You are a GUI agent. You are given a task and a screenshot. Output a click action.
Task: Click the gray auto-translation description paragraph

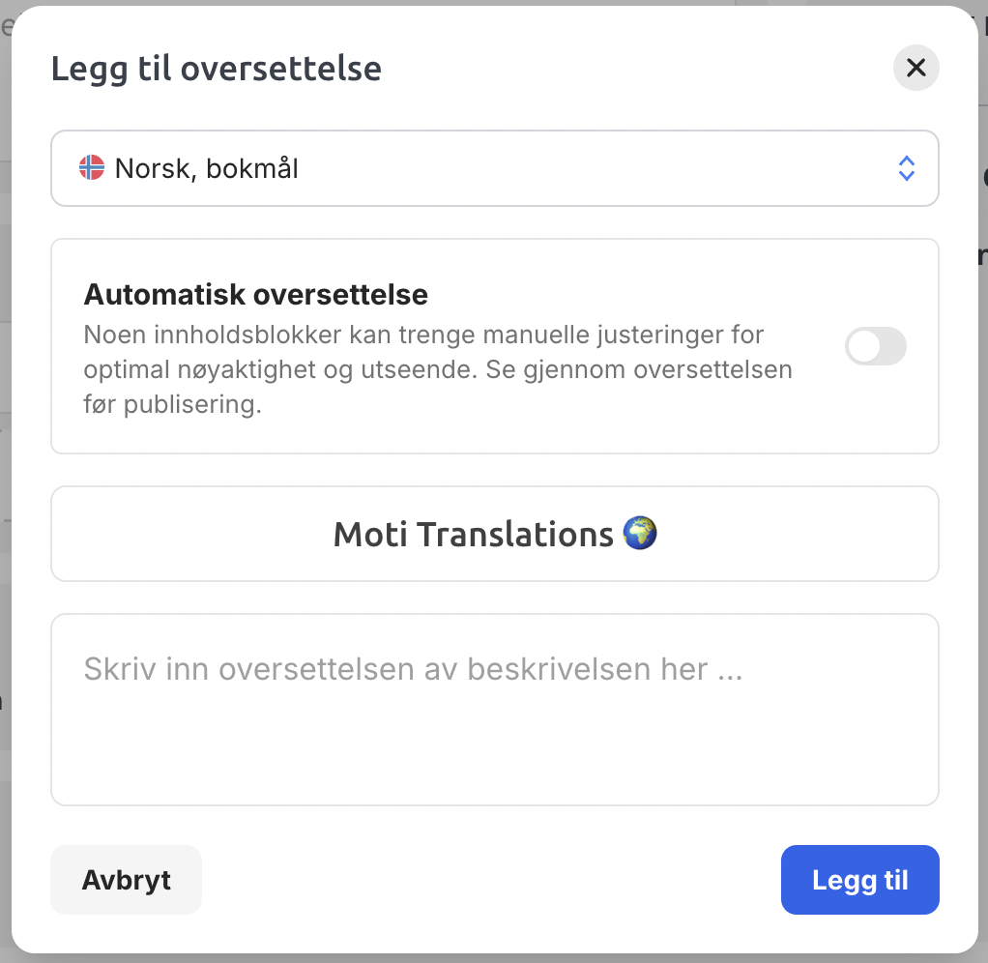click(x=438, y=369)
